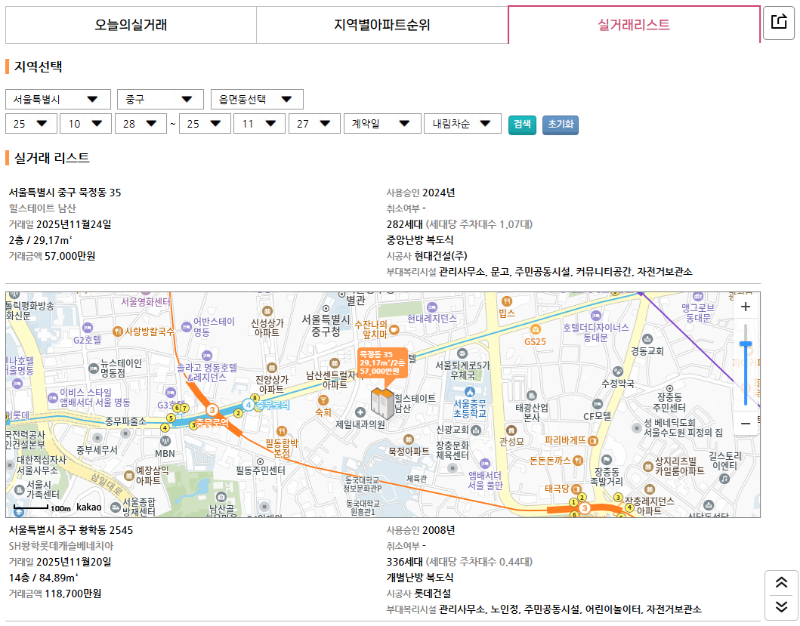
Task: Click the 충무로역 station marker on map
Action: pyautogui.click(x=213, y=410)
